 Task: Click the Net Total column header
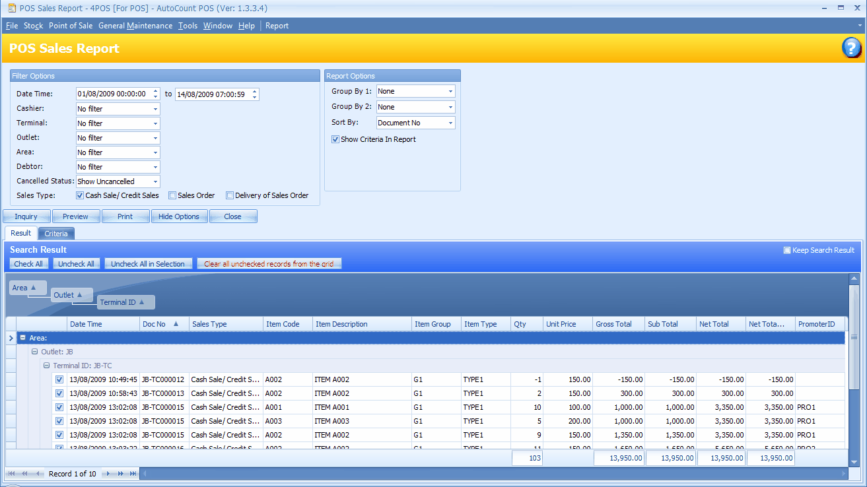click(x=721, y=324)
